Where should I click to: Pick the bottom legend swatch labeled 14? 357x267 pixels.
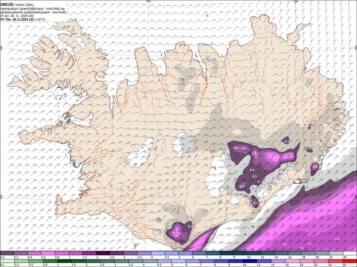pos(278,261)
